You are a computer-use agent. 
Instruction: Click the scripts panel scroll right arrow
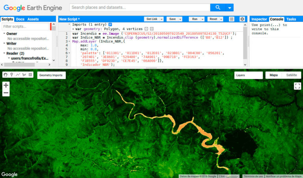pos(49,65)
